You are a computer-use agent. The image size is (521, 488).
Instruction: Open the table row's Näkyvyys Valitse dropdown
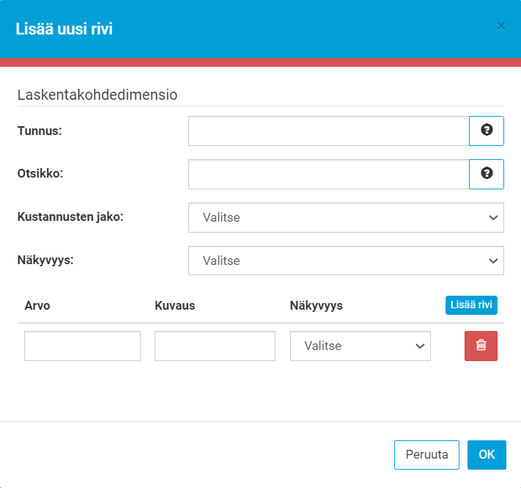click(361, 346)
